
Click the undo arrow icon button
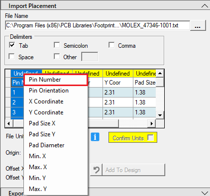pyautogui.click(x=96, y=170)
